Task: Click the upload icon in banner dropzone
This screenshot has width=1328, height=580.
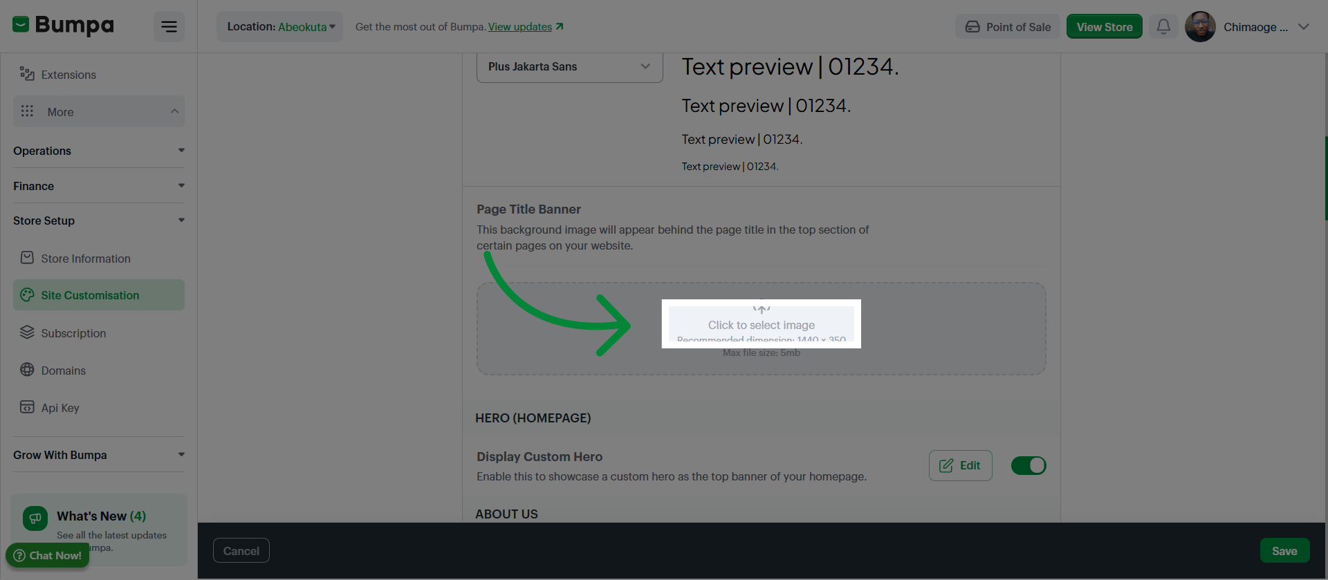Action: pos(762,306)
